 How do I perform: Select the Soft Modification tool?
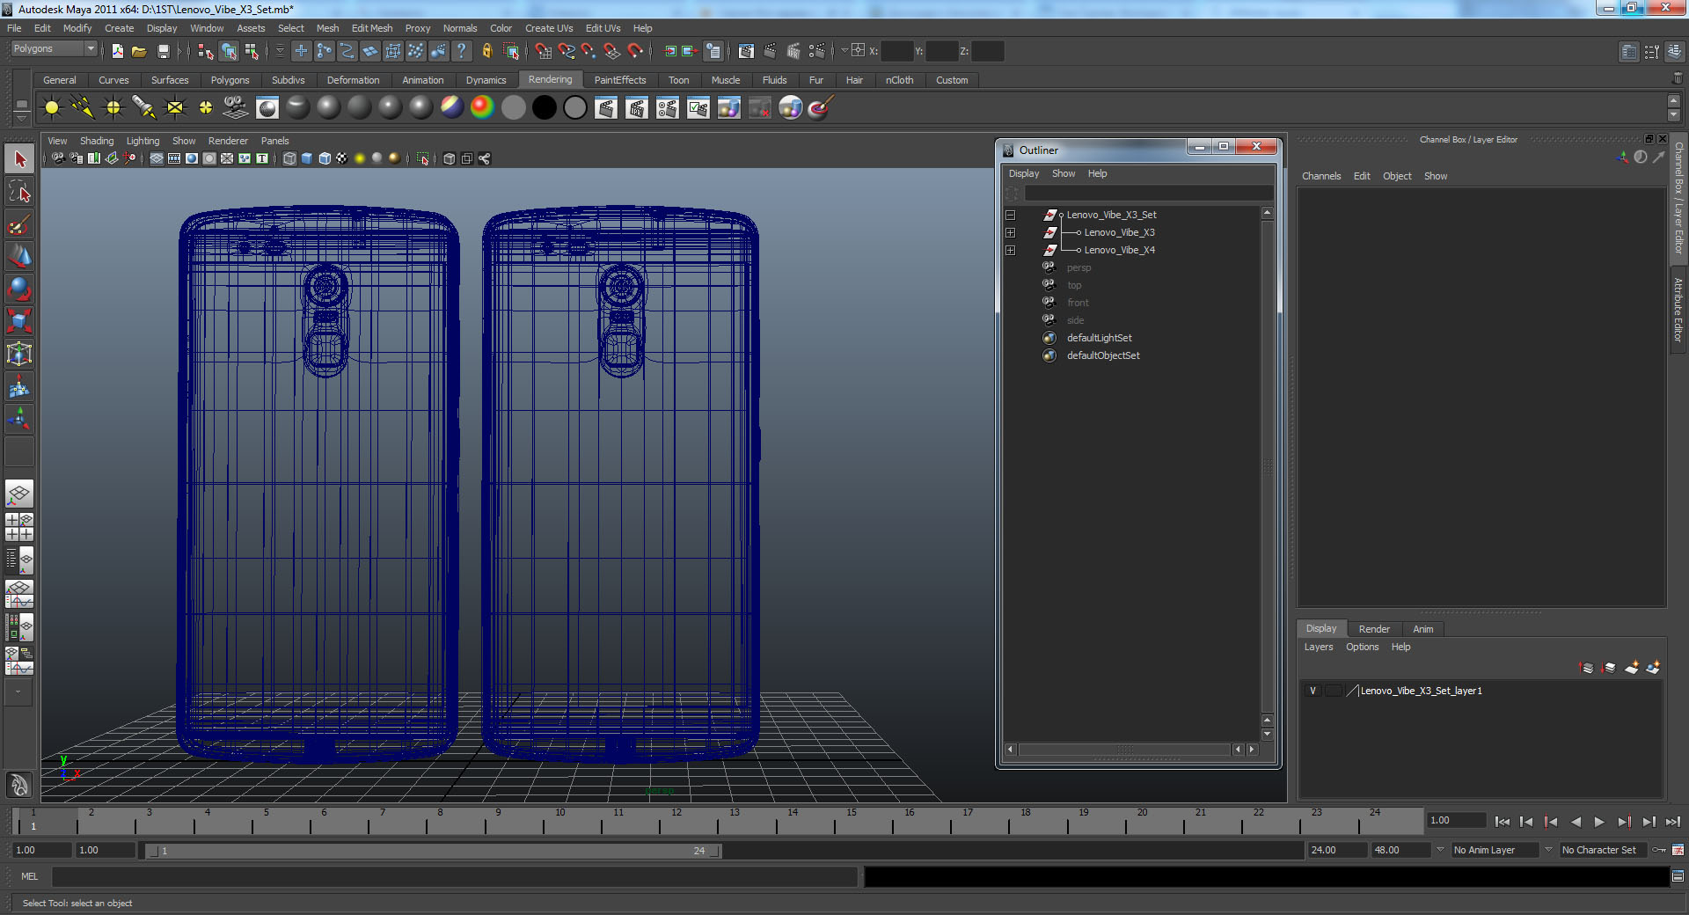click(19, 387)
